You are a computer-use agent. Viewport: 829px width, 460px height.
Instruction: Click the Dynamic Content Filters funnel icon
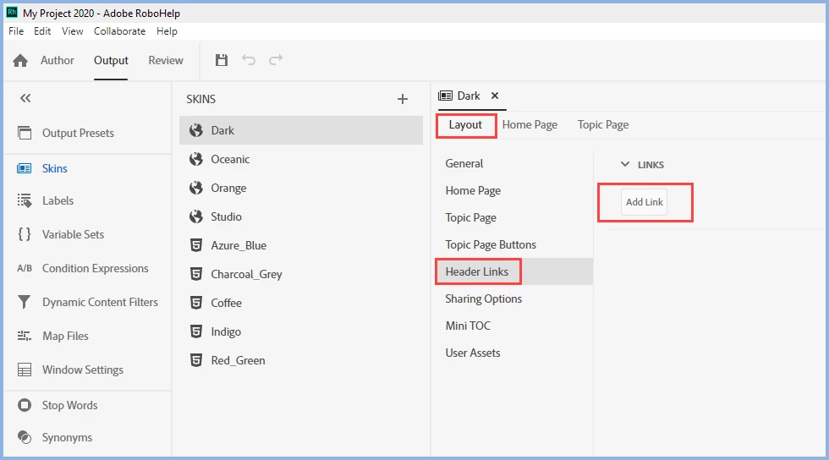25,302
